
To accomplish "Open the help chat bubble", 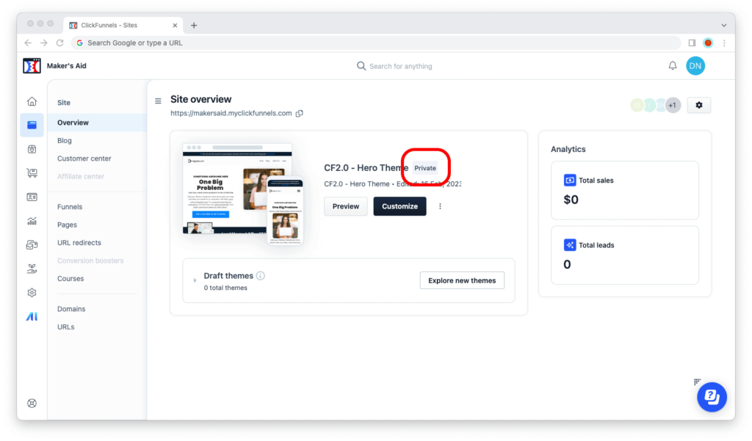I will (x=712, y=397).
